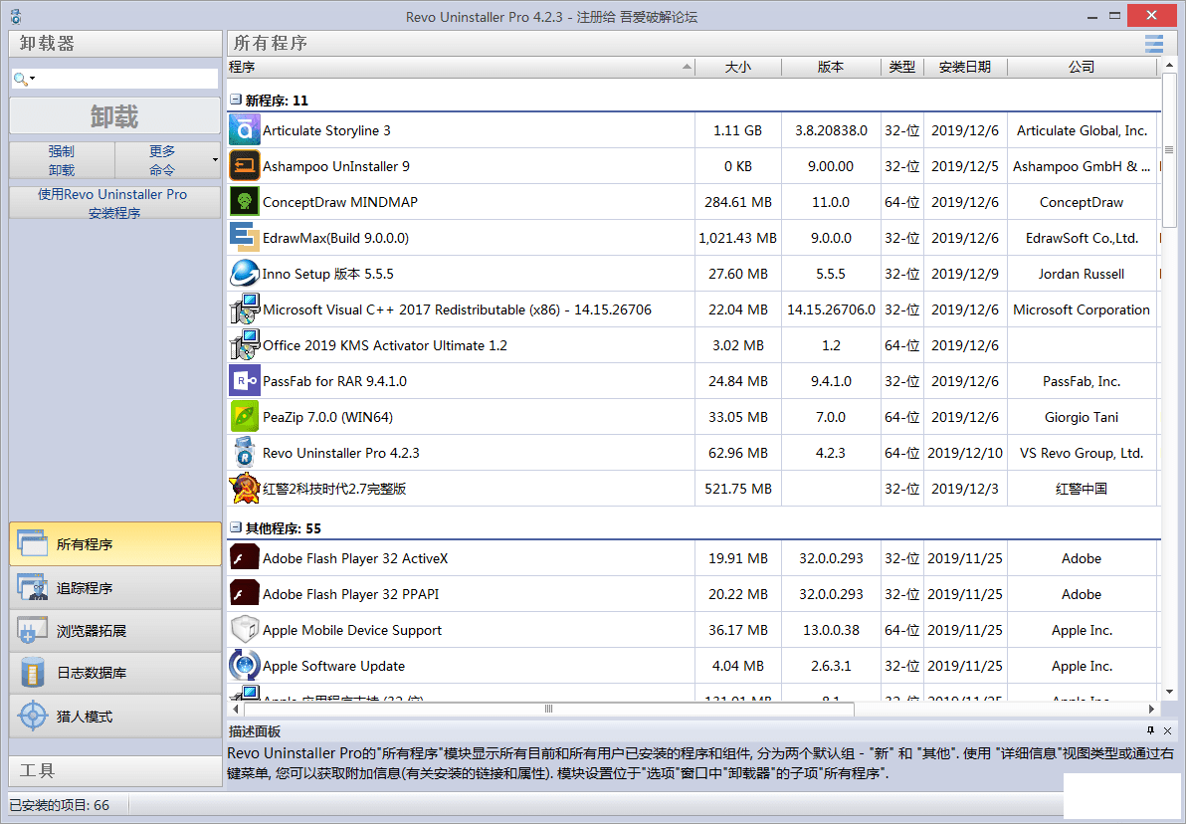The height and width of the screenshot is (824, 1186).
Task: Sort by the 大小 column header
Action: [737, 67]
